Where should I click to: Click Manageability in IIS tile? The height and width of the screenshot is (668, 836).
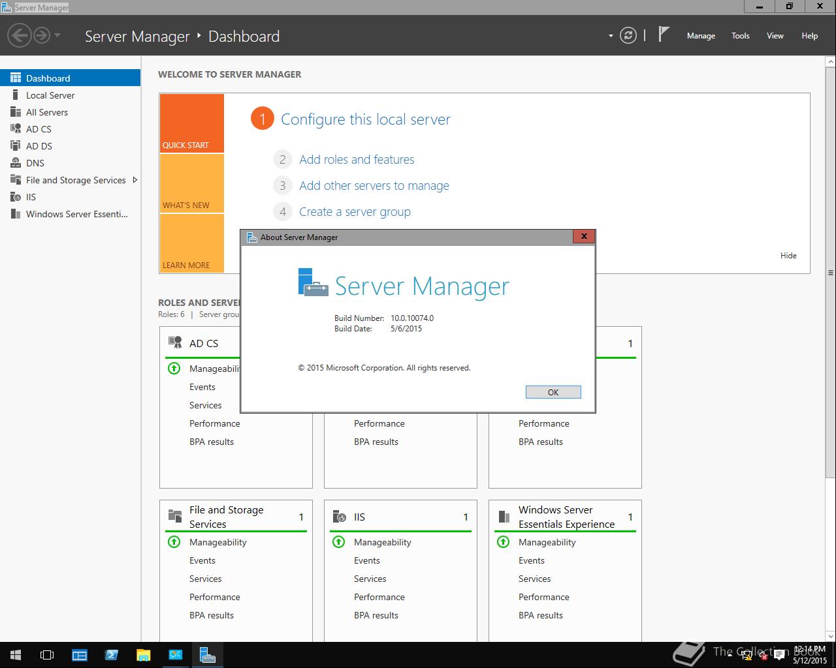click(x=383, y=542)
